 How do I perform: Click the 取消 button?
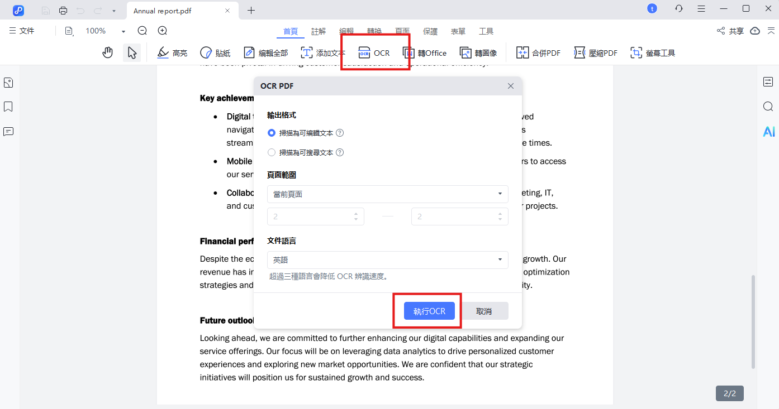(484, 311)
